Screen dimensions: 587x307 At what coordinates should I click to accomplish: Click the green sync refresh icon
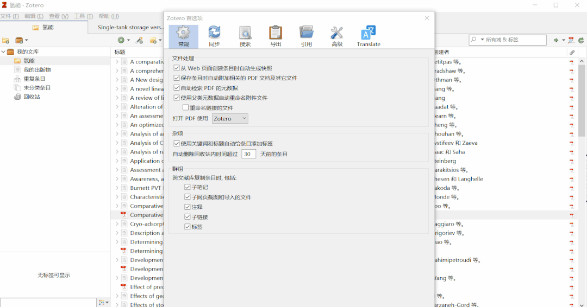tap(581, 40)
